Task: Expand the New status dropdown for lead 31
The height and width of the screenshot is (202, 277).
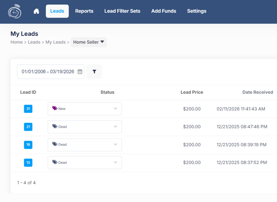Action: pos(85,109)
